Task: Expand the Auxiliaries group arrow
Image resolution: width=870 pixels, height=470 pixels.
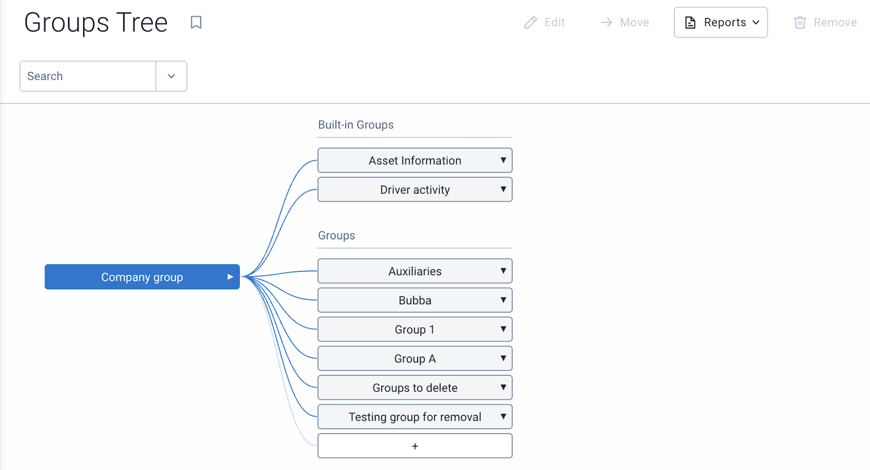Action: 503,271
